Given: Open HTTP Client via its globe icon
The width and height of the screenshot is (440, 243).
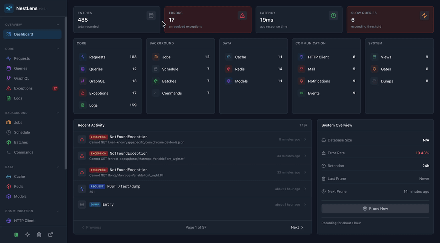Looking at the screenshot, I should pos(301,57).
